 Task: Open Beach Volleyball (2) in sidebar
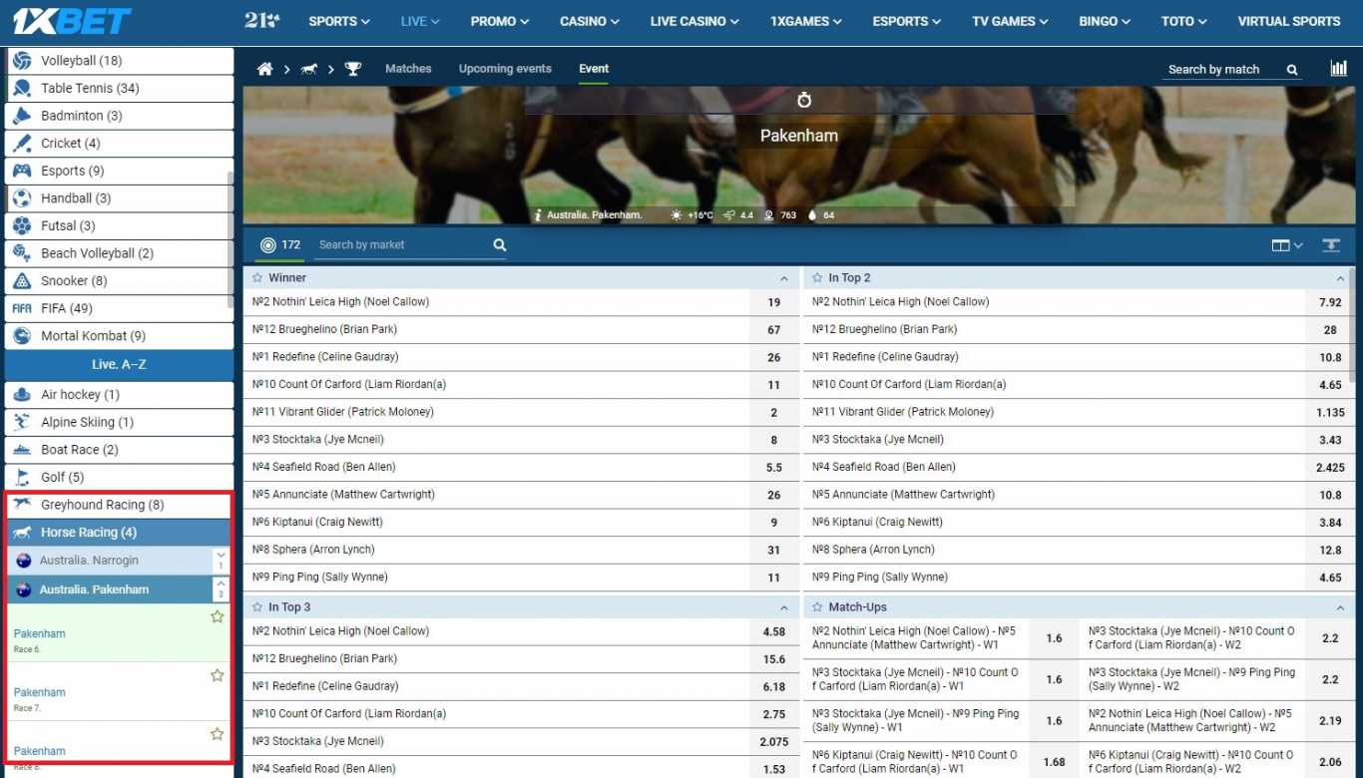point(119,253)
